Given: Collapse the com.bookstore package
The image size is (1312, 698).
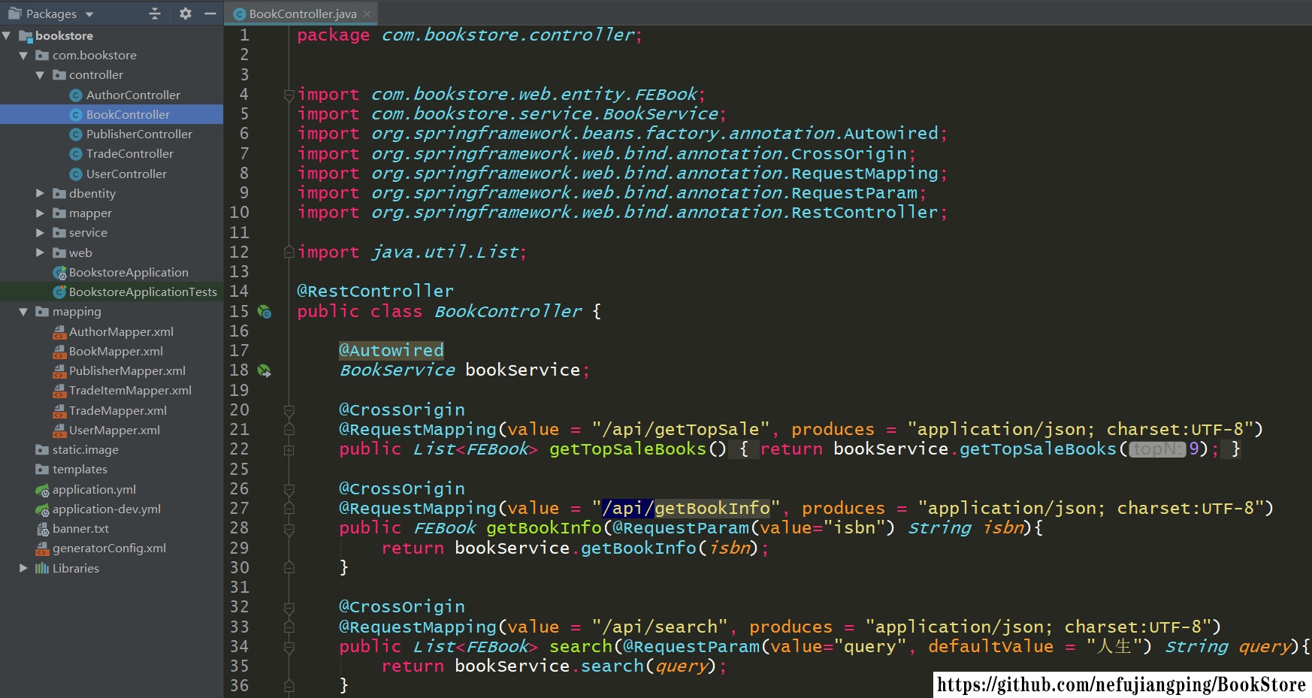Looking at the screenshot, I should click(x=23, y=55).
